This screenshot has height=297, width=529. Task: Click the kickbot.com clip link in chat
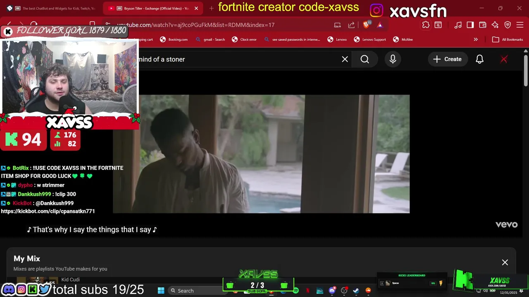point(48,211)
